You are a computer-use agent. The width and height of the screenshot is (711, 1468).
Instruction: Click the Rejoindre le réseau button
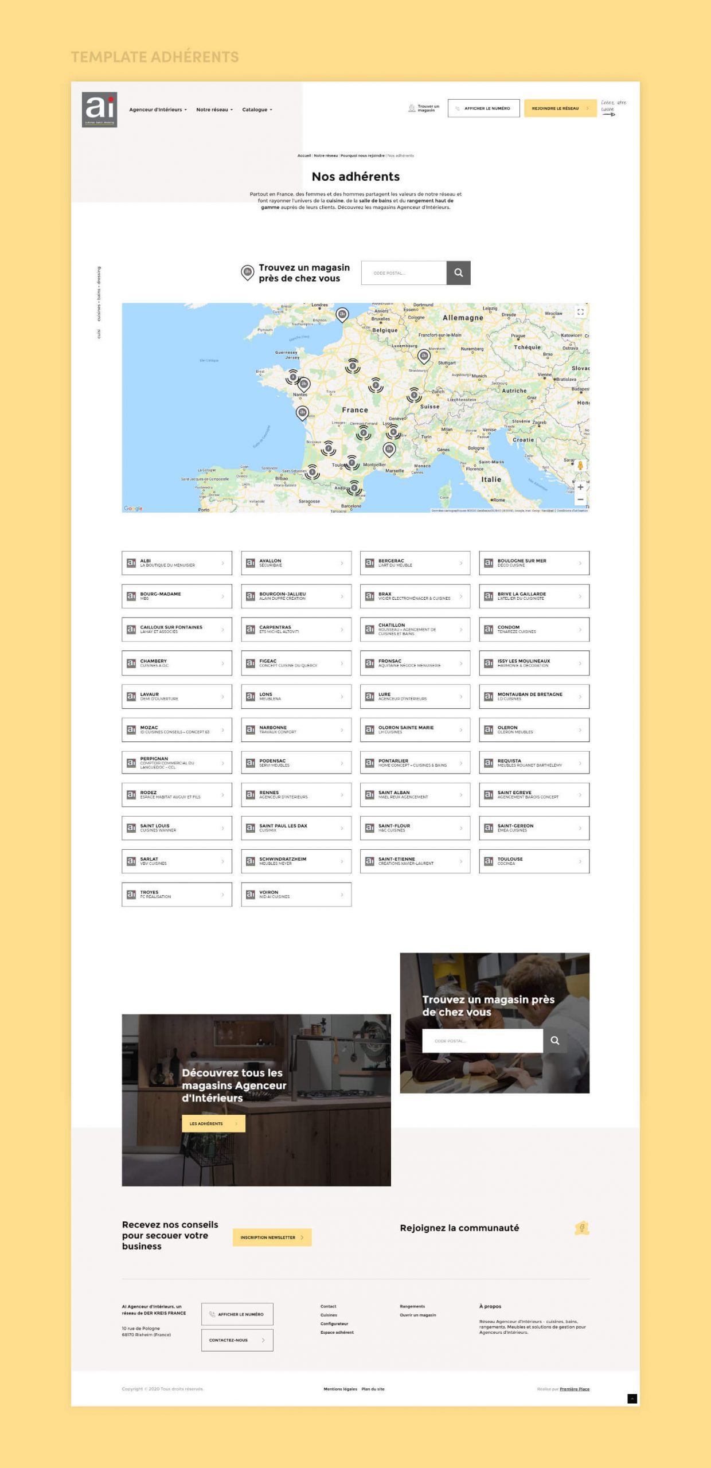tap(560, 108)
